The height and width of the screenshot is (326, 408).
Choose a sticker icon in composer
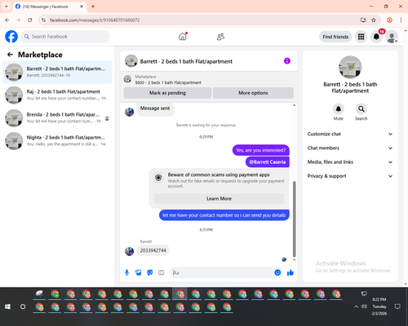[x=149, y=272]
